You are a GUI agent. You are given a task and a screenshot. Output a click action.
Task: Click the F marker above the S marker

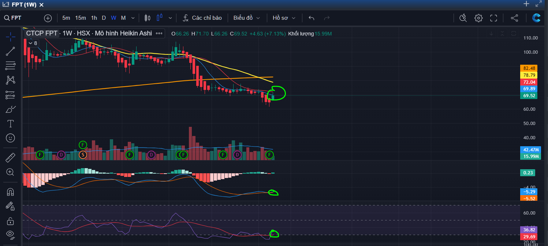[x=83, y=144]
